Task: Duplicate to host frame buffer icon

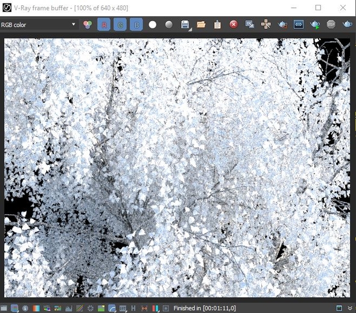Action: (x=250, y=24)
